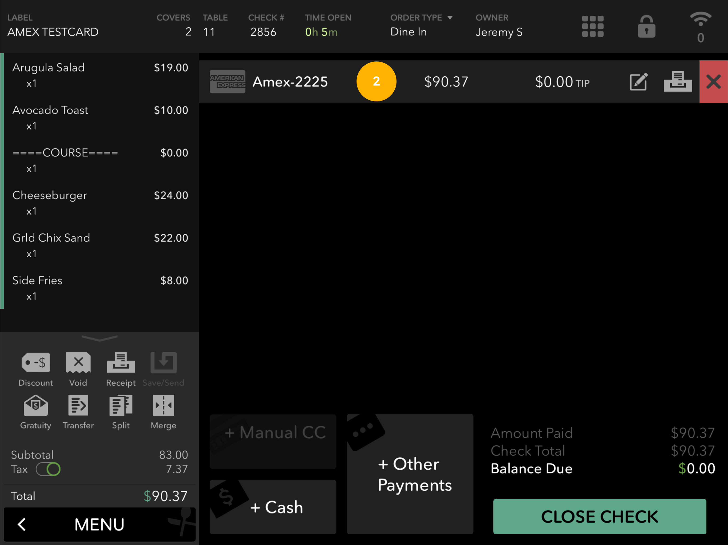Tap the $24.00 Cheeseburger price

pos(171,195)
